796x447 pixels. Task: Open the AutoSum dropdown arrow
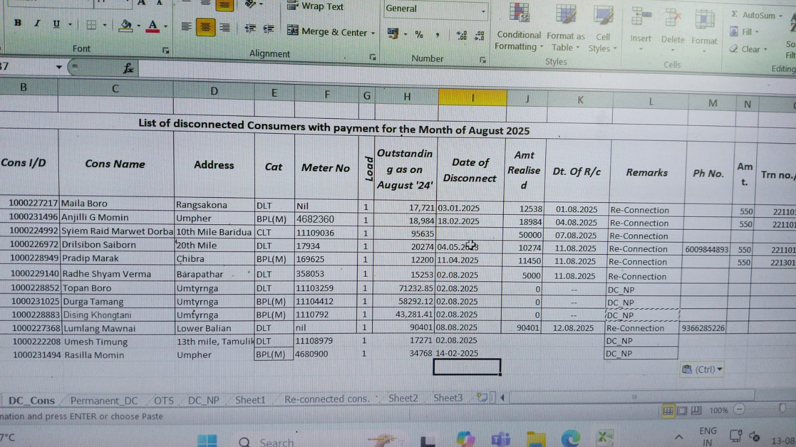(781, 16)
